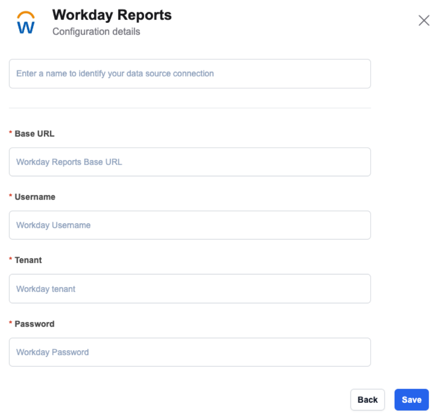Select the Workday tenant input box
The image size is (439, 420).
click(x=190, y=289)
